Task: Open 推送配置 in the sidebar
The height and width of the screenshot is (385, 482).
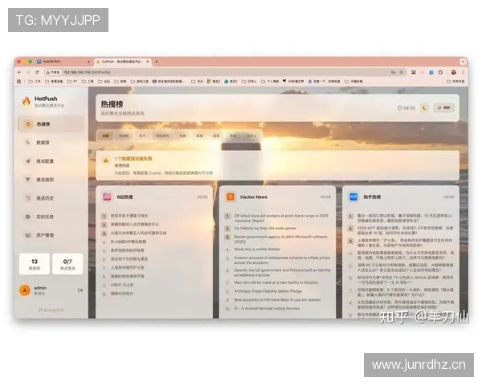Action: point(44,160)
